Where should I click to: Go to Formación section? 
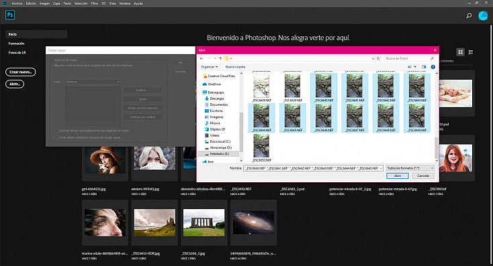pyautogui.click(x=16, y=44)
